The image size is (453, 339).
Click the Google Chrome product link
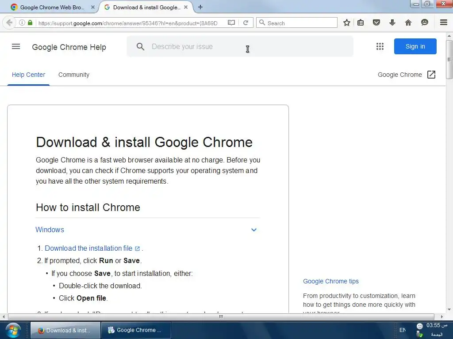click(x=400, y=75)
